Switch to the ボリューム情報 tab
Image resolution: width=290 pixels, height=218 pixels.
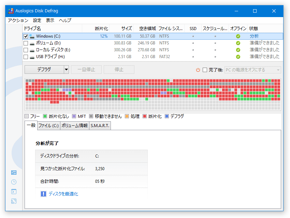point(74,126)
